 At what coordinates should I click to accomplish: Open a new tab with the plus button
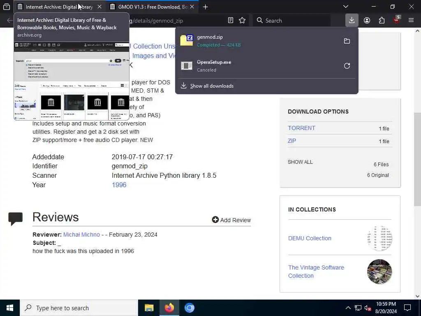pyautogui.click(x=206, y=7)
